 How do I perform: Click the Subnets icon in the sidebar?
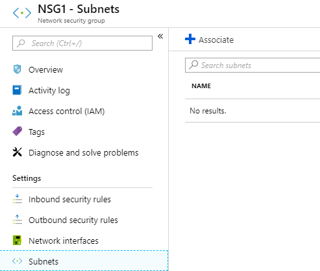18,261
